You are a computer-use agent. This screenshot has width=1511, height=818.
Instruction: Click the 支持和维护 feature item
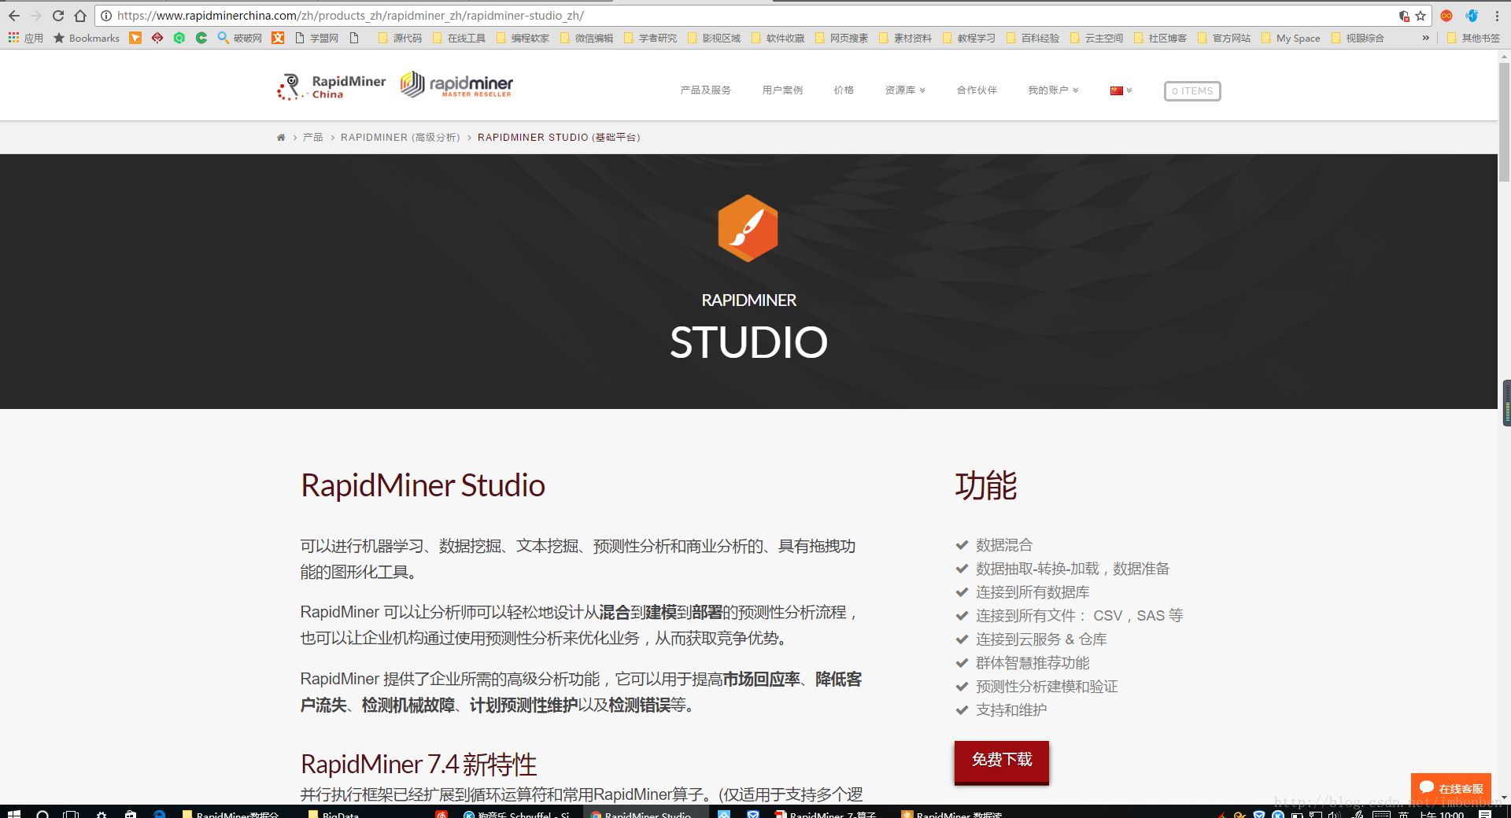1010,710
